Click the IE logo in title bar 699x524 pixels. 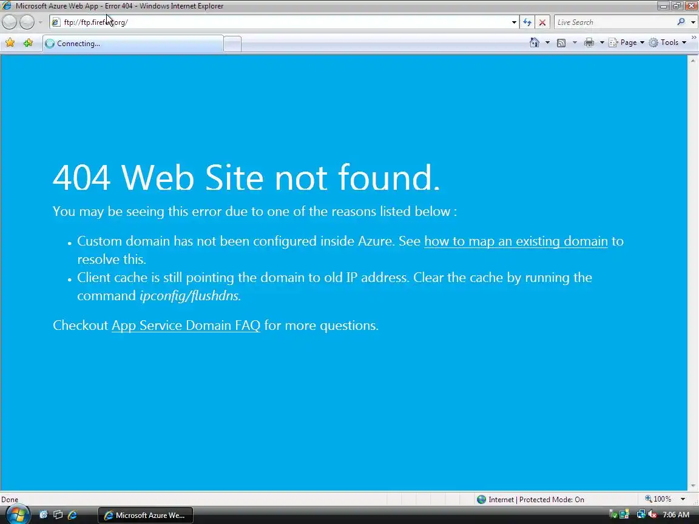pyautogui.click(x=7, y=6)
